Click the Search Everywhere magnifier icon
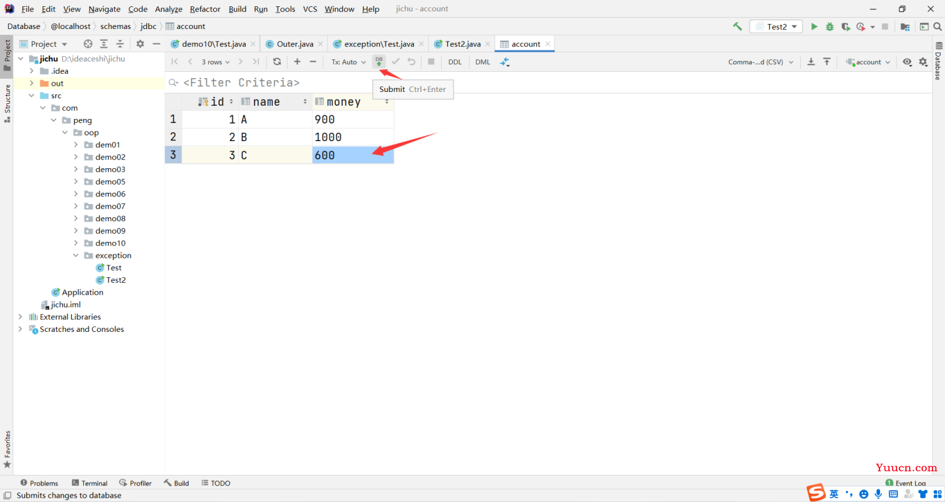The width and height of the screenshot is (945, 502). coord(938,26)
